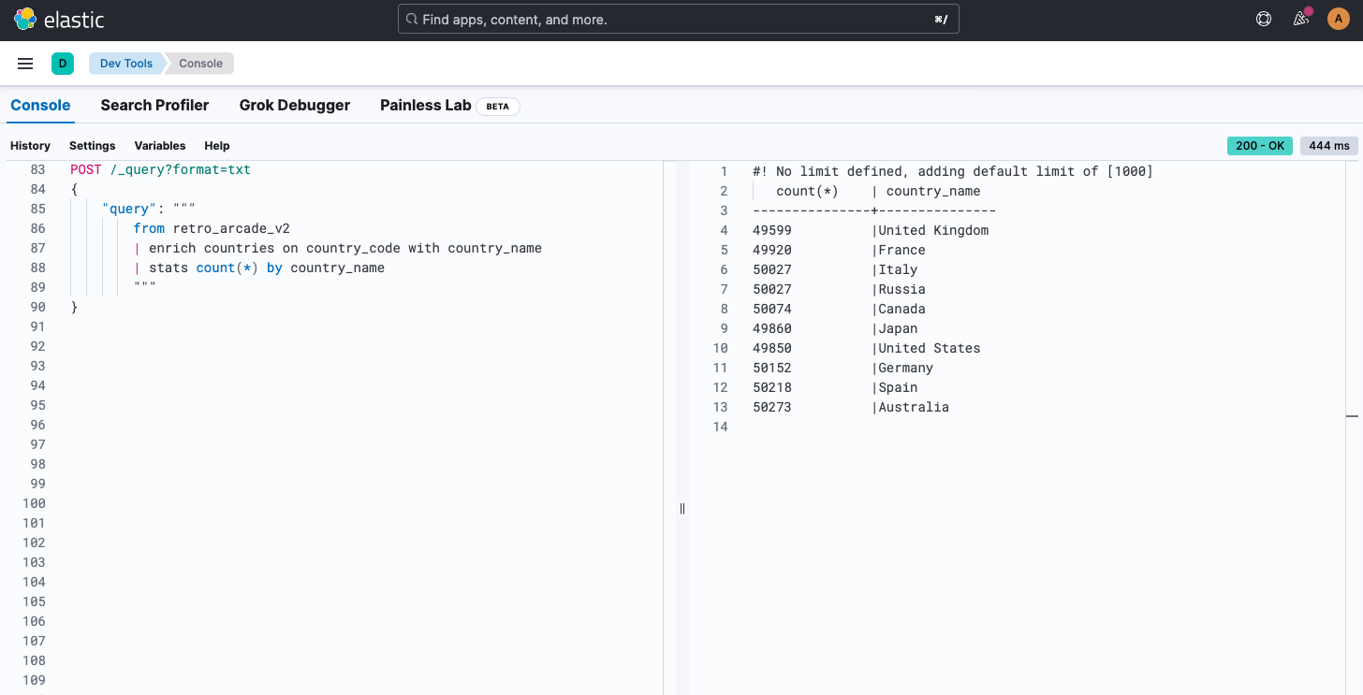Click the Spain result row
Viewport: 1363px width, 695px height.
835,387
